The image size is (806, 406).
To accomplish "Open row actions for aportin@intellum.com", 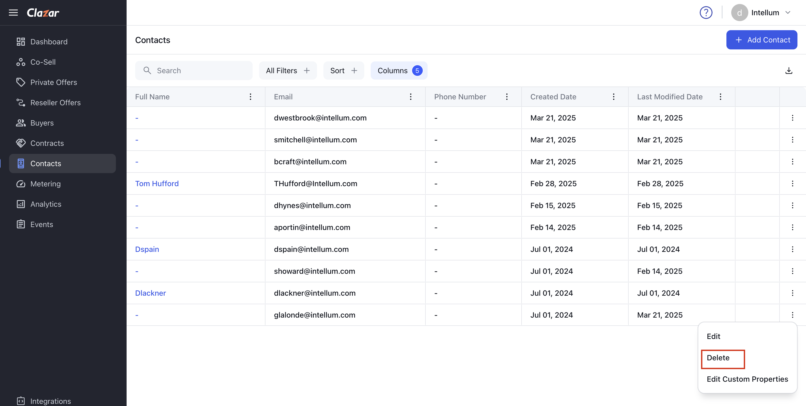I will point(792,227).
